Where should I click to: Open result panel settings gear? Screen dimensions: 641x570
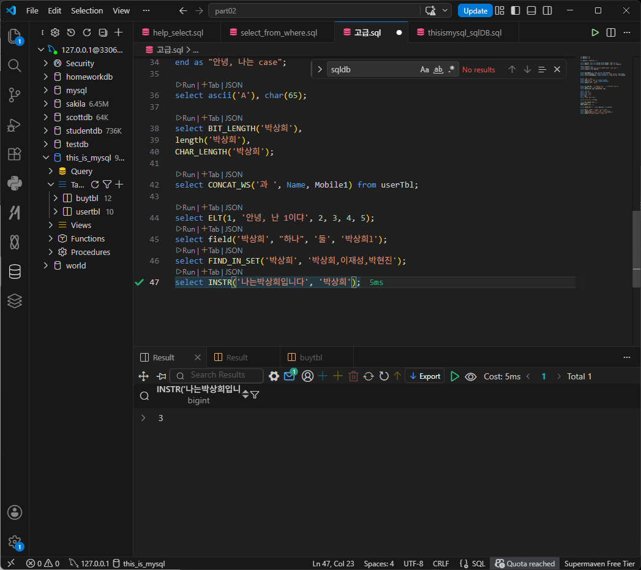274,376
